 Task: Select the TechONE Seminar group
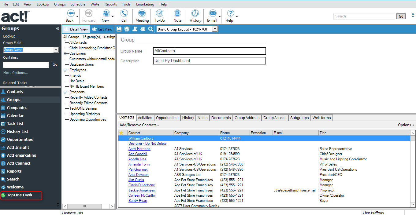point(84,108)
